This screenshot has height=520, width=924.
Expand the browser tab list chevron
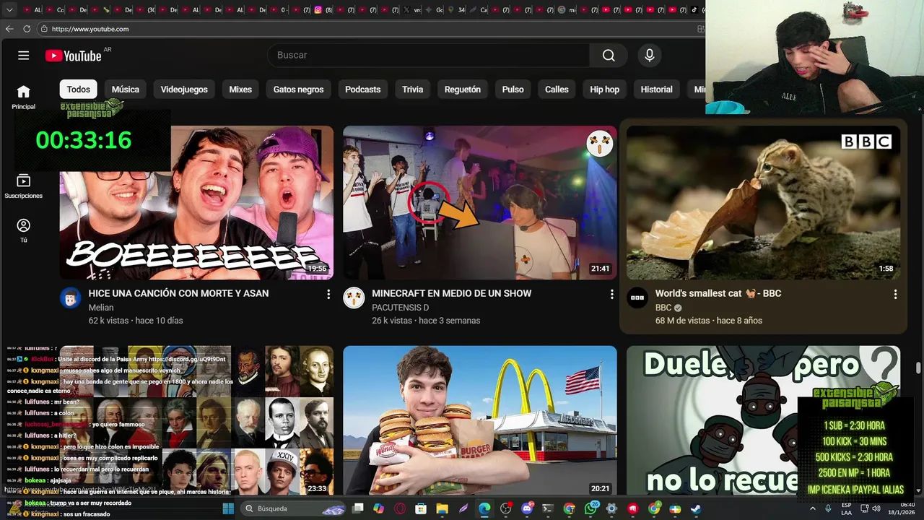(9, 10)
